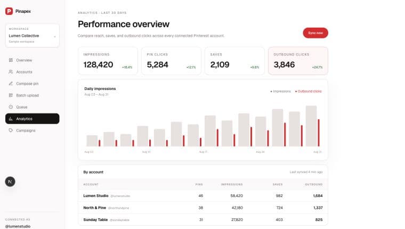Click the 403 saves cell
Screen dimensions: 405x229
click(279, 220)
